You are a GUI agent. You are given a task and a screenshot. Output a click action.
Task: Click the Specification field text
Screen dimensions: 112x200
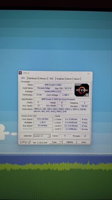click(58, 99)
